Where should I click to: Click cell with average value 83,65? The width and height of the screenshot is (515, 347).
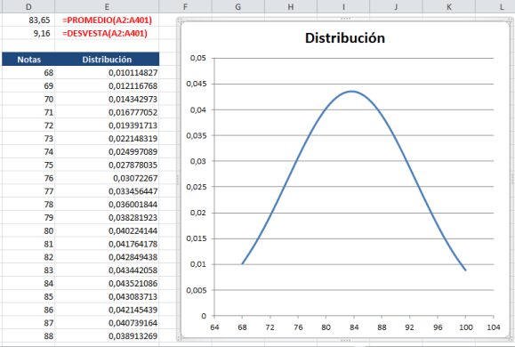pos(28,20)
